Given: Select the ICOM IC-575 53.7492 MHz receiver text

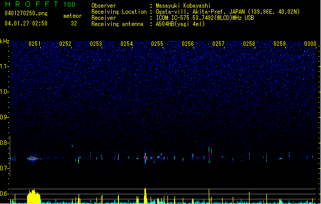Looking at the screenshot, I should click(205, 18).
